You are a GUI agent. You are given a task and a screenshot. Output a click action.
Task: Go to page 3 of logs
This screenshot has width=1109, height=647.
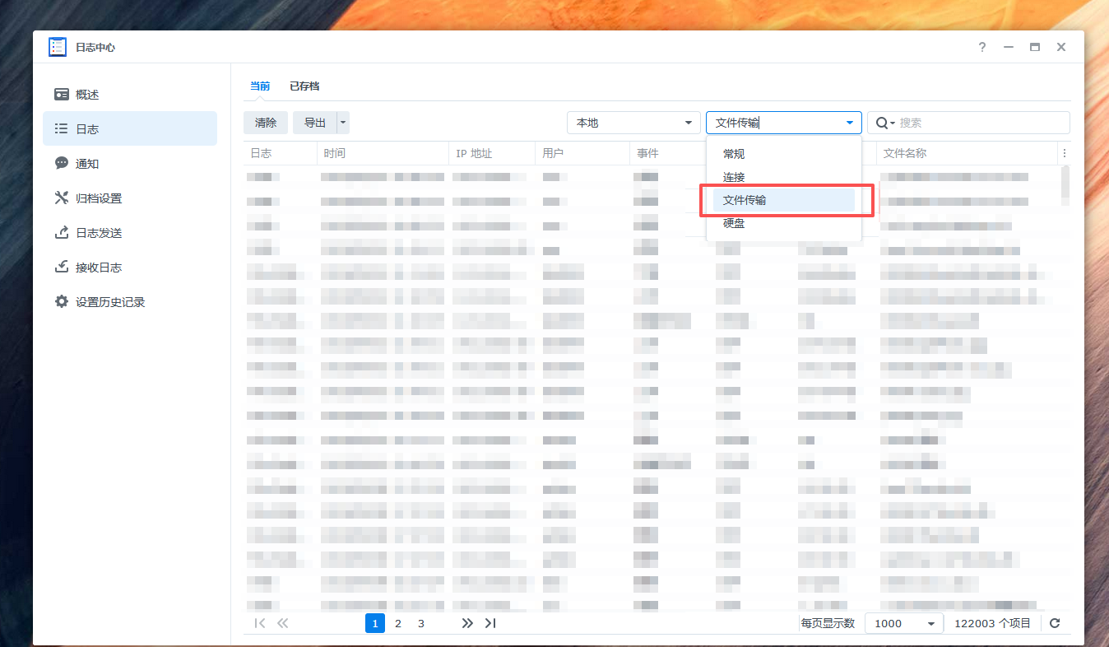tap(420, 623)
